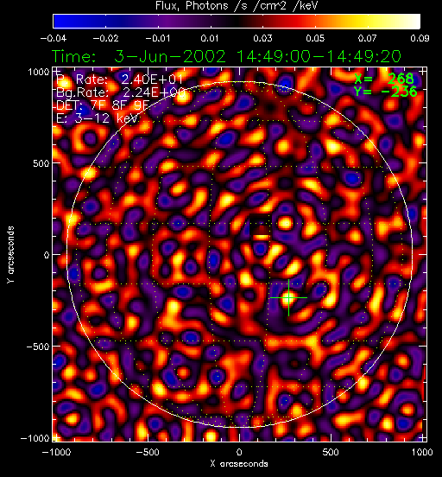Click the green crosshair source marker

(x=288, y=297)
